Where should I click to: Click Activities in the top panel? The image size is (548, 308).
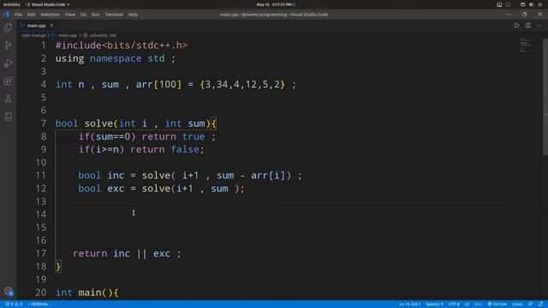point(11,4)
